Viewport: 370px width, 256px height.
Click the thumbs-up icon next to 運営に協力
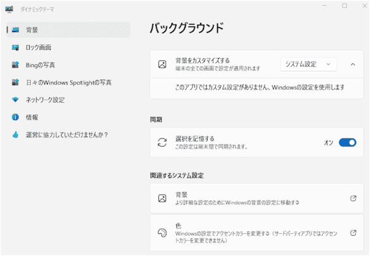point(15,135)
